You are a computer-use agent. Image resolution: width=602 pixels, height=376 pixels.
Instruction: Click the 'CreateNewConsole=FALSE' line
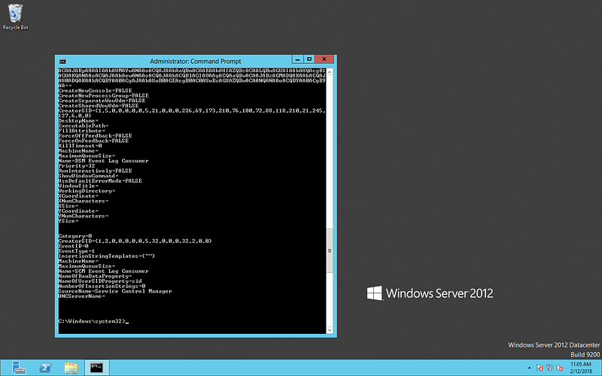point(95,90)
